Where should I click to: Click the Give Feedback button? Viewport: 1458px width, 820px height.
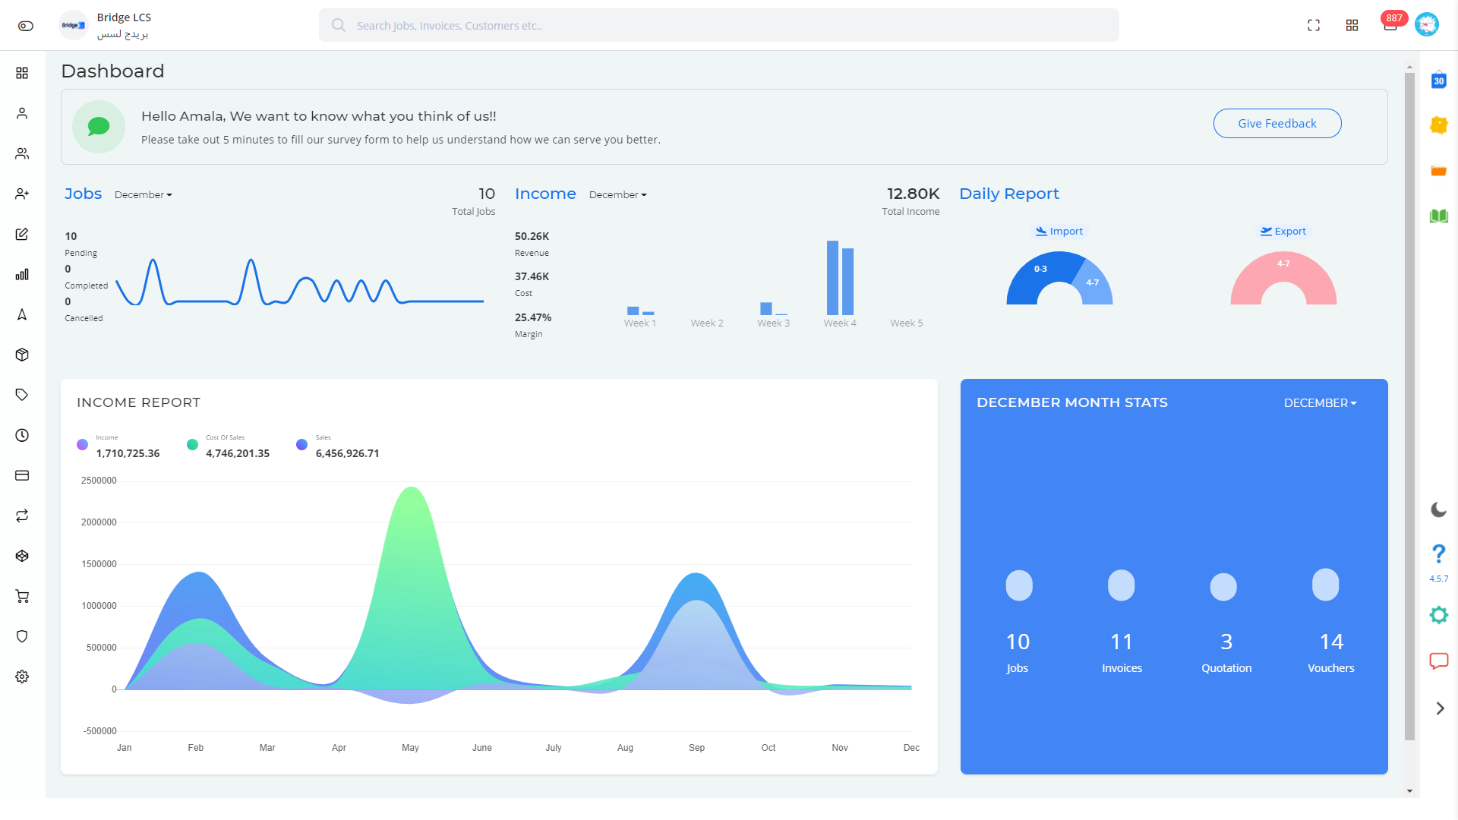pos(1278,123)
